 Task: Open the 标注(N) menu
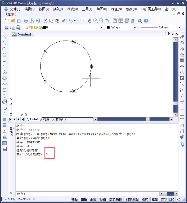[116, 9]
